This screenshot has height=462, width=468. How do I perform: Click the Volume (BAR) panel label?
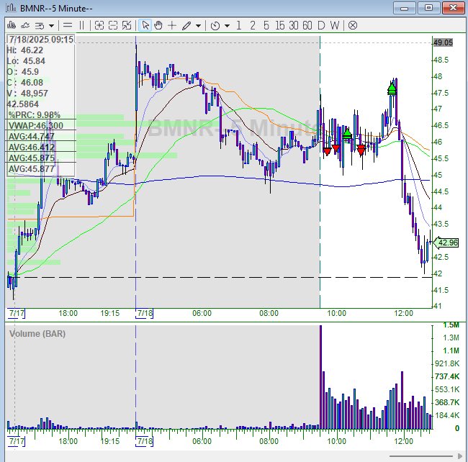(37, 333)
